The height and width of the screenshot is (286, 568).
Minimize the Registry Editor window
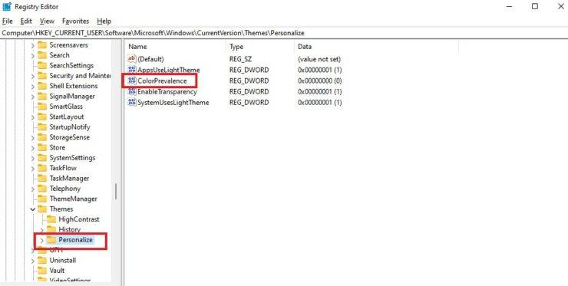pyautogui.click(x=509, y=6)
